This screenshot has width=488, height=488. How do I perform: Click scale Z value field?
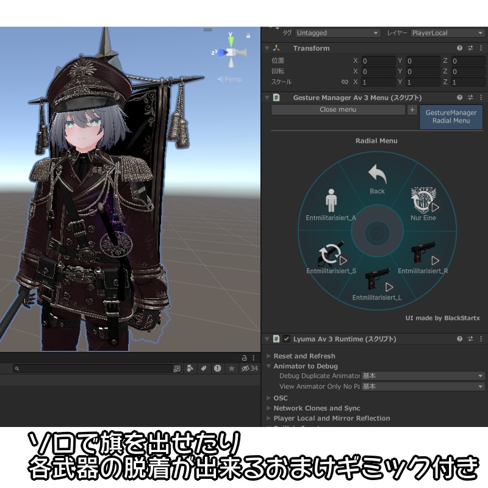[468, 82]
